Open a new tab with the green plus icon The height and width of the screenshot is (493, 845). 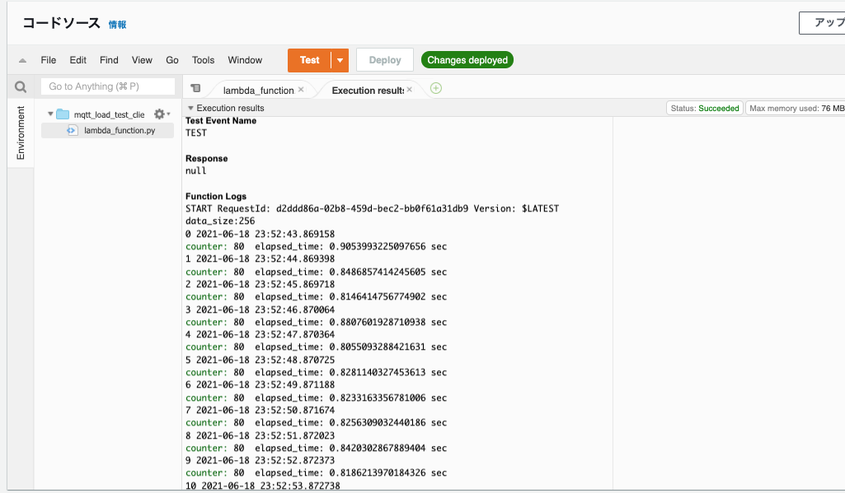point(435,87)
